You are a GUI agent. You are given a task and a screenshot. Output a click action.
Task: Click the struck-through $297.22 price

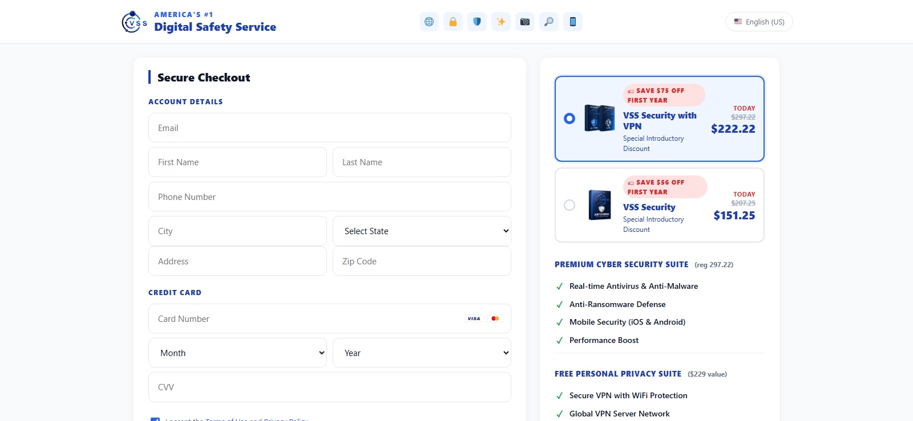pos(743,117)
